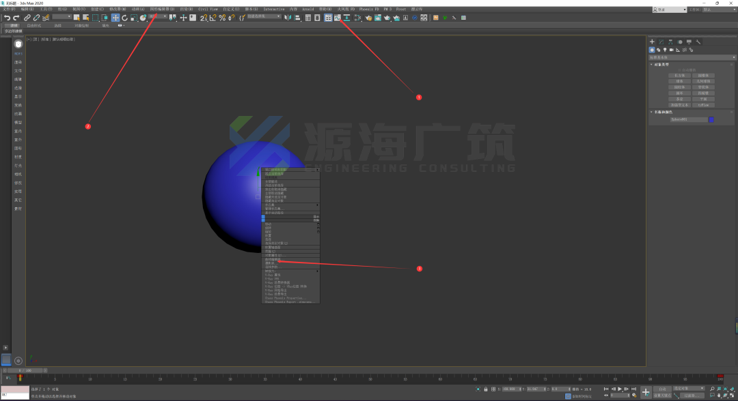738x401 pixels.
Task: Activate the Select and Link tool
Action: pyautogui.click(x=27, y=18)
